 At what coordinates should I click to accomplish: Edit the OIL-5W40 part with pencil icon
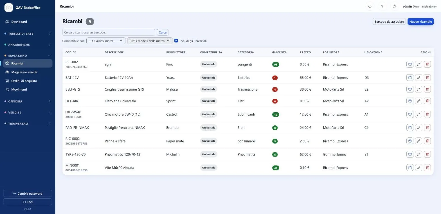(419, 114)
